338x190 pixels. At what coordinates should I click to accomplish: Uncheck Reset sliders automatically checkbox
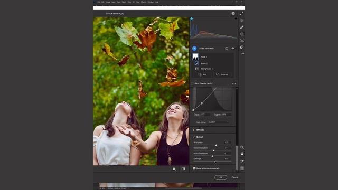[194, 168]
